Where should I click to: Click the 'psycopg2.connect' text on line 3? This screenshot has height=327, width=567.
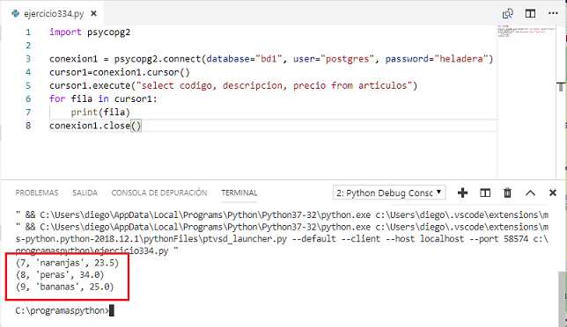click(x=158, y=59)
